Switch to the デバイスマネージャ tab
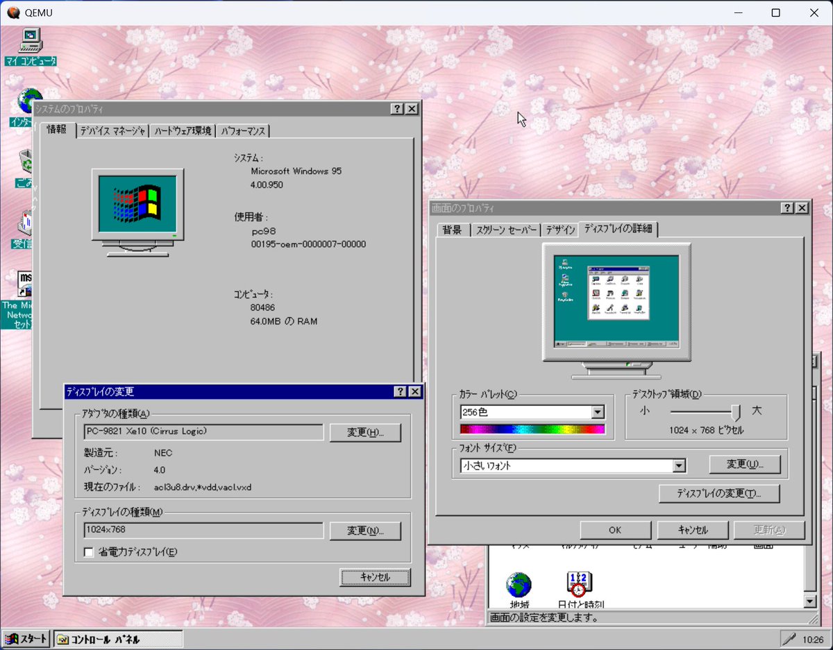Image resolution: width=833 pixels, height=650 pixels. [113, 130]
